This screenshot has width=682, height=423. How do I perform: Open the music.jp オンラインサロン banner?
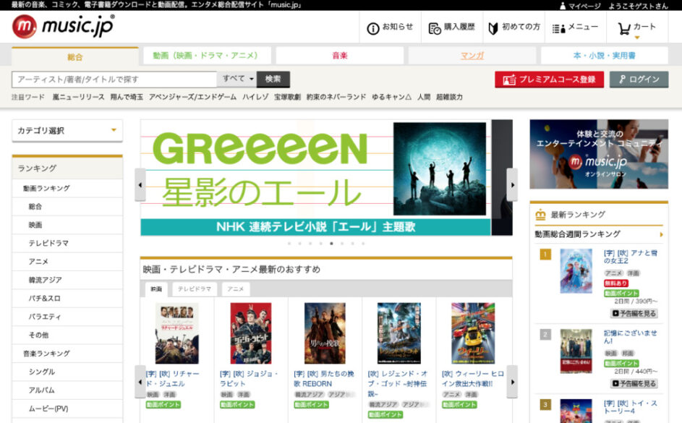click(599, 154)
